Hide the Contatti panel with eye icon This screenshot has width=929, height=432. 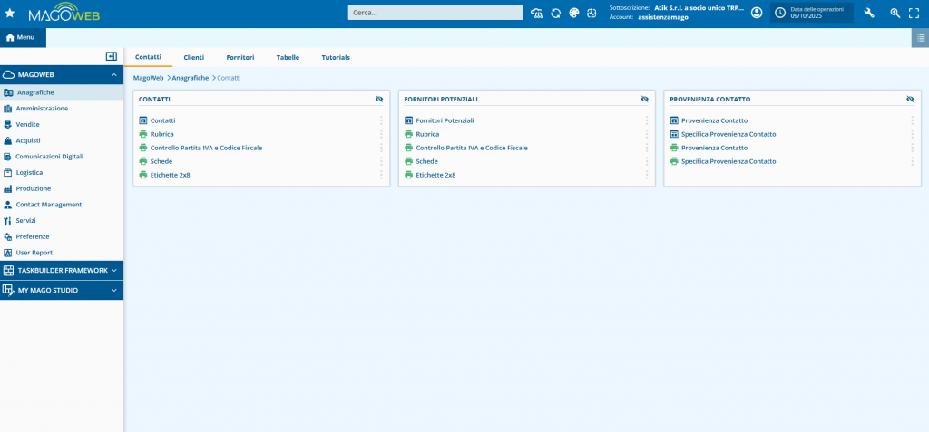click(379, 99)
